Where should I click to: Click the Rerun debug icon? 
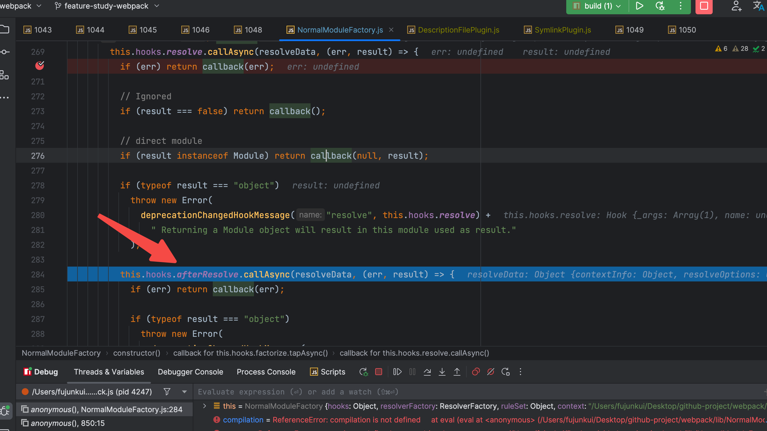click(363, 372)
